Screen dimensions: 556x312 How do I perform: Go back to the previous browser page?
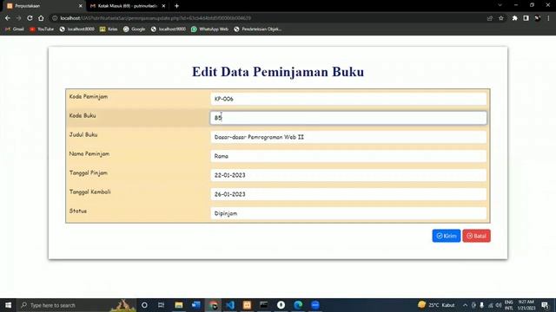point(8,18)
